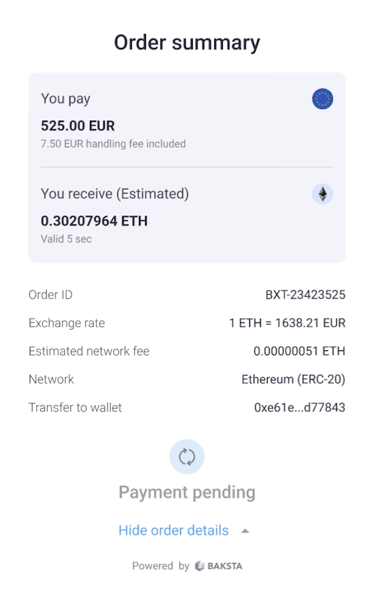Image resolution: width=375 pixels, height=602 pixels.
Task: Click the handling fee included note
Action: 113,144
